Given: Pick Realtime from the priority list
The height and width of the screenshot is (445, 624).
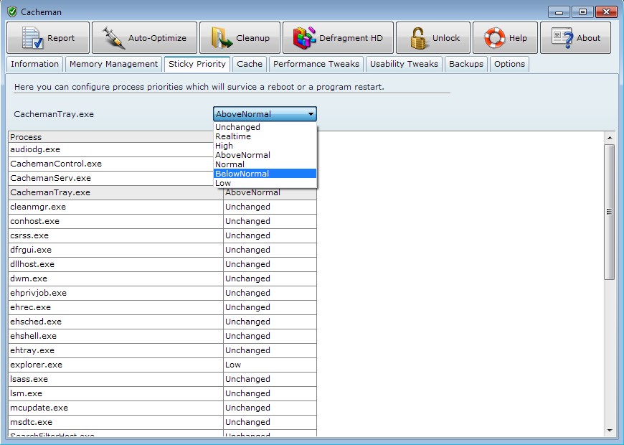Looking at the screenshot, I should (265, 136).
